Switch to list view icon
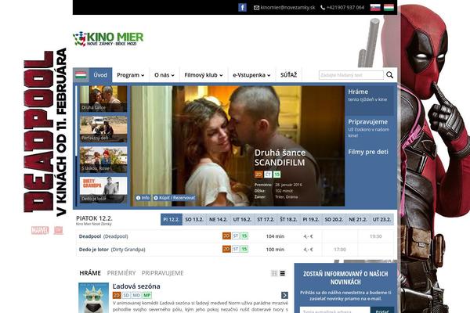The height and width of the screenshot is (313, 470). 282,273
